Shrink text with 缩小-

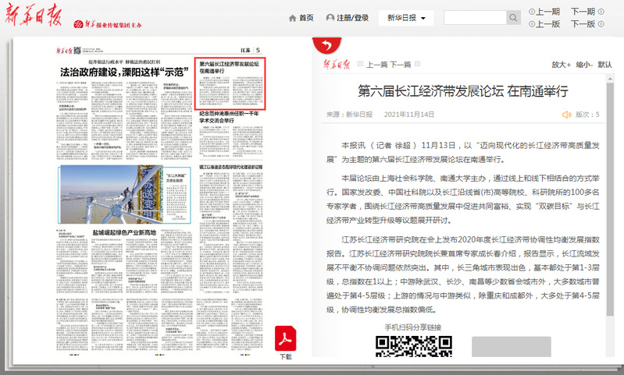click(x=583, y=65)
